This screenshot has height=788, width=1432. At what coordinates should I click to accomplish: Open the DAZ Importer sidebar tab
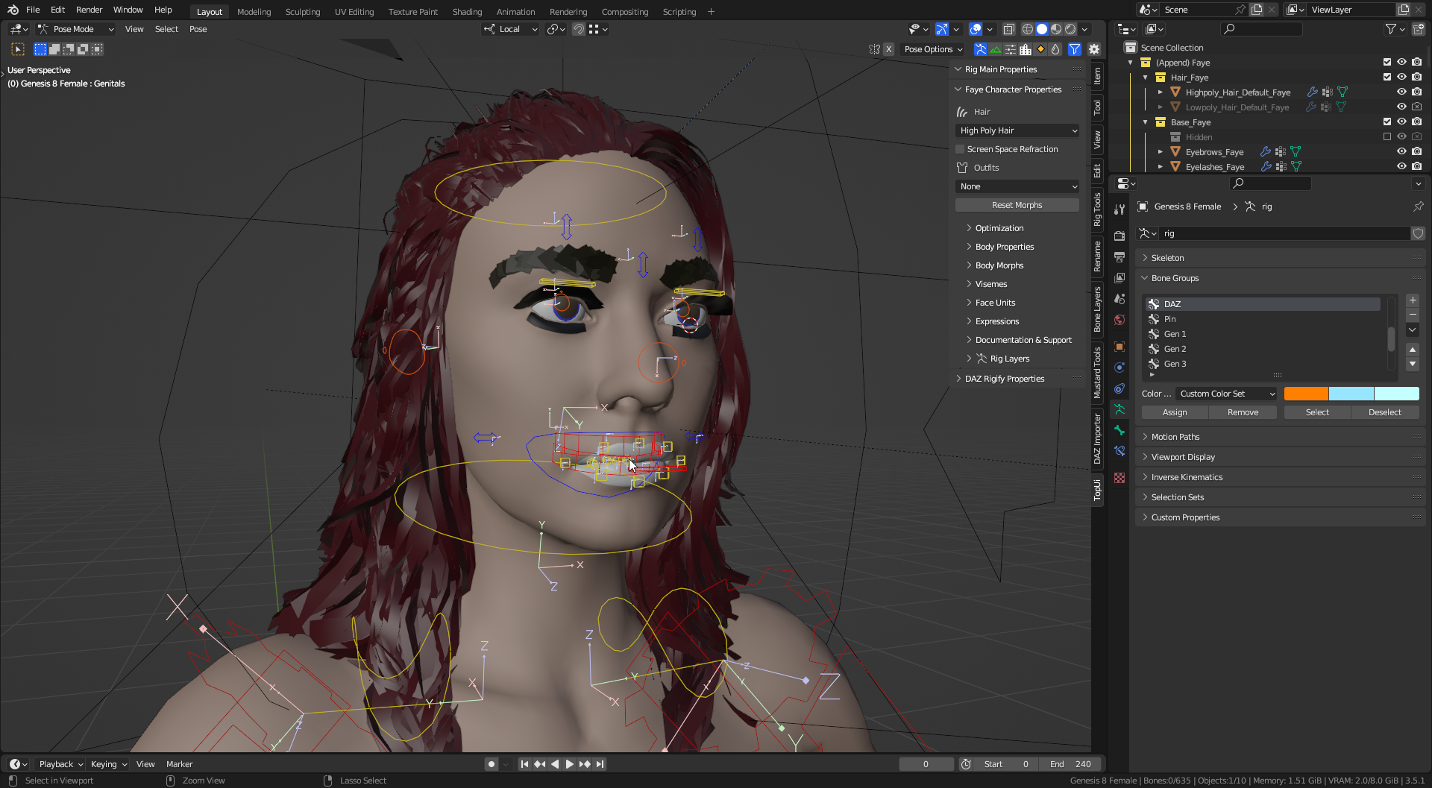tap(1097, 440)
